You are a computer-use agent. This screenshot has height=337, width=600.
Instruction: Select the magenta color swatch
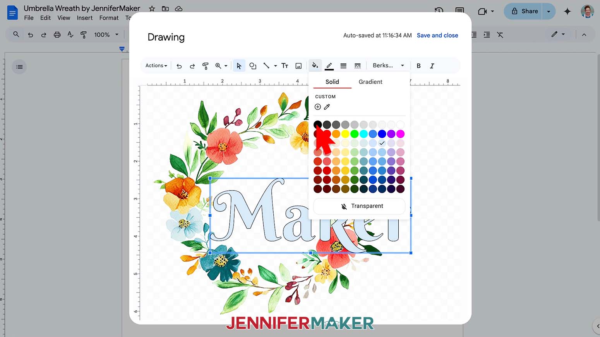[401, 134]
